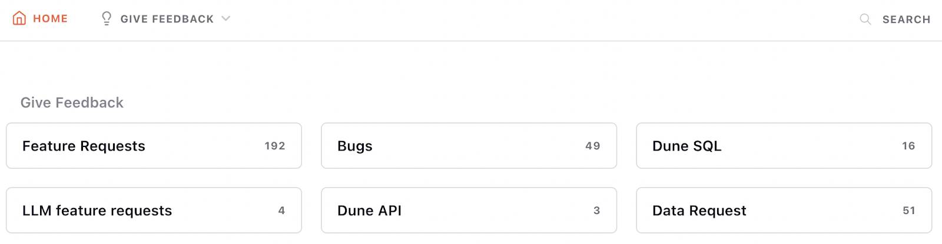
Task: Click the 3 count on Dune API
Action: point(597,210)
